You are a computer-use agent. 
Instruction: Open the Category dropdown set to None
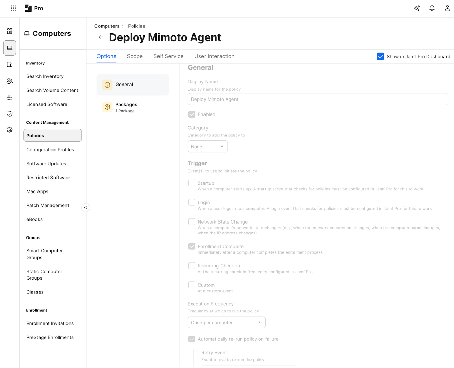pos(208,147)
